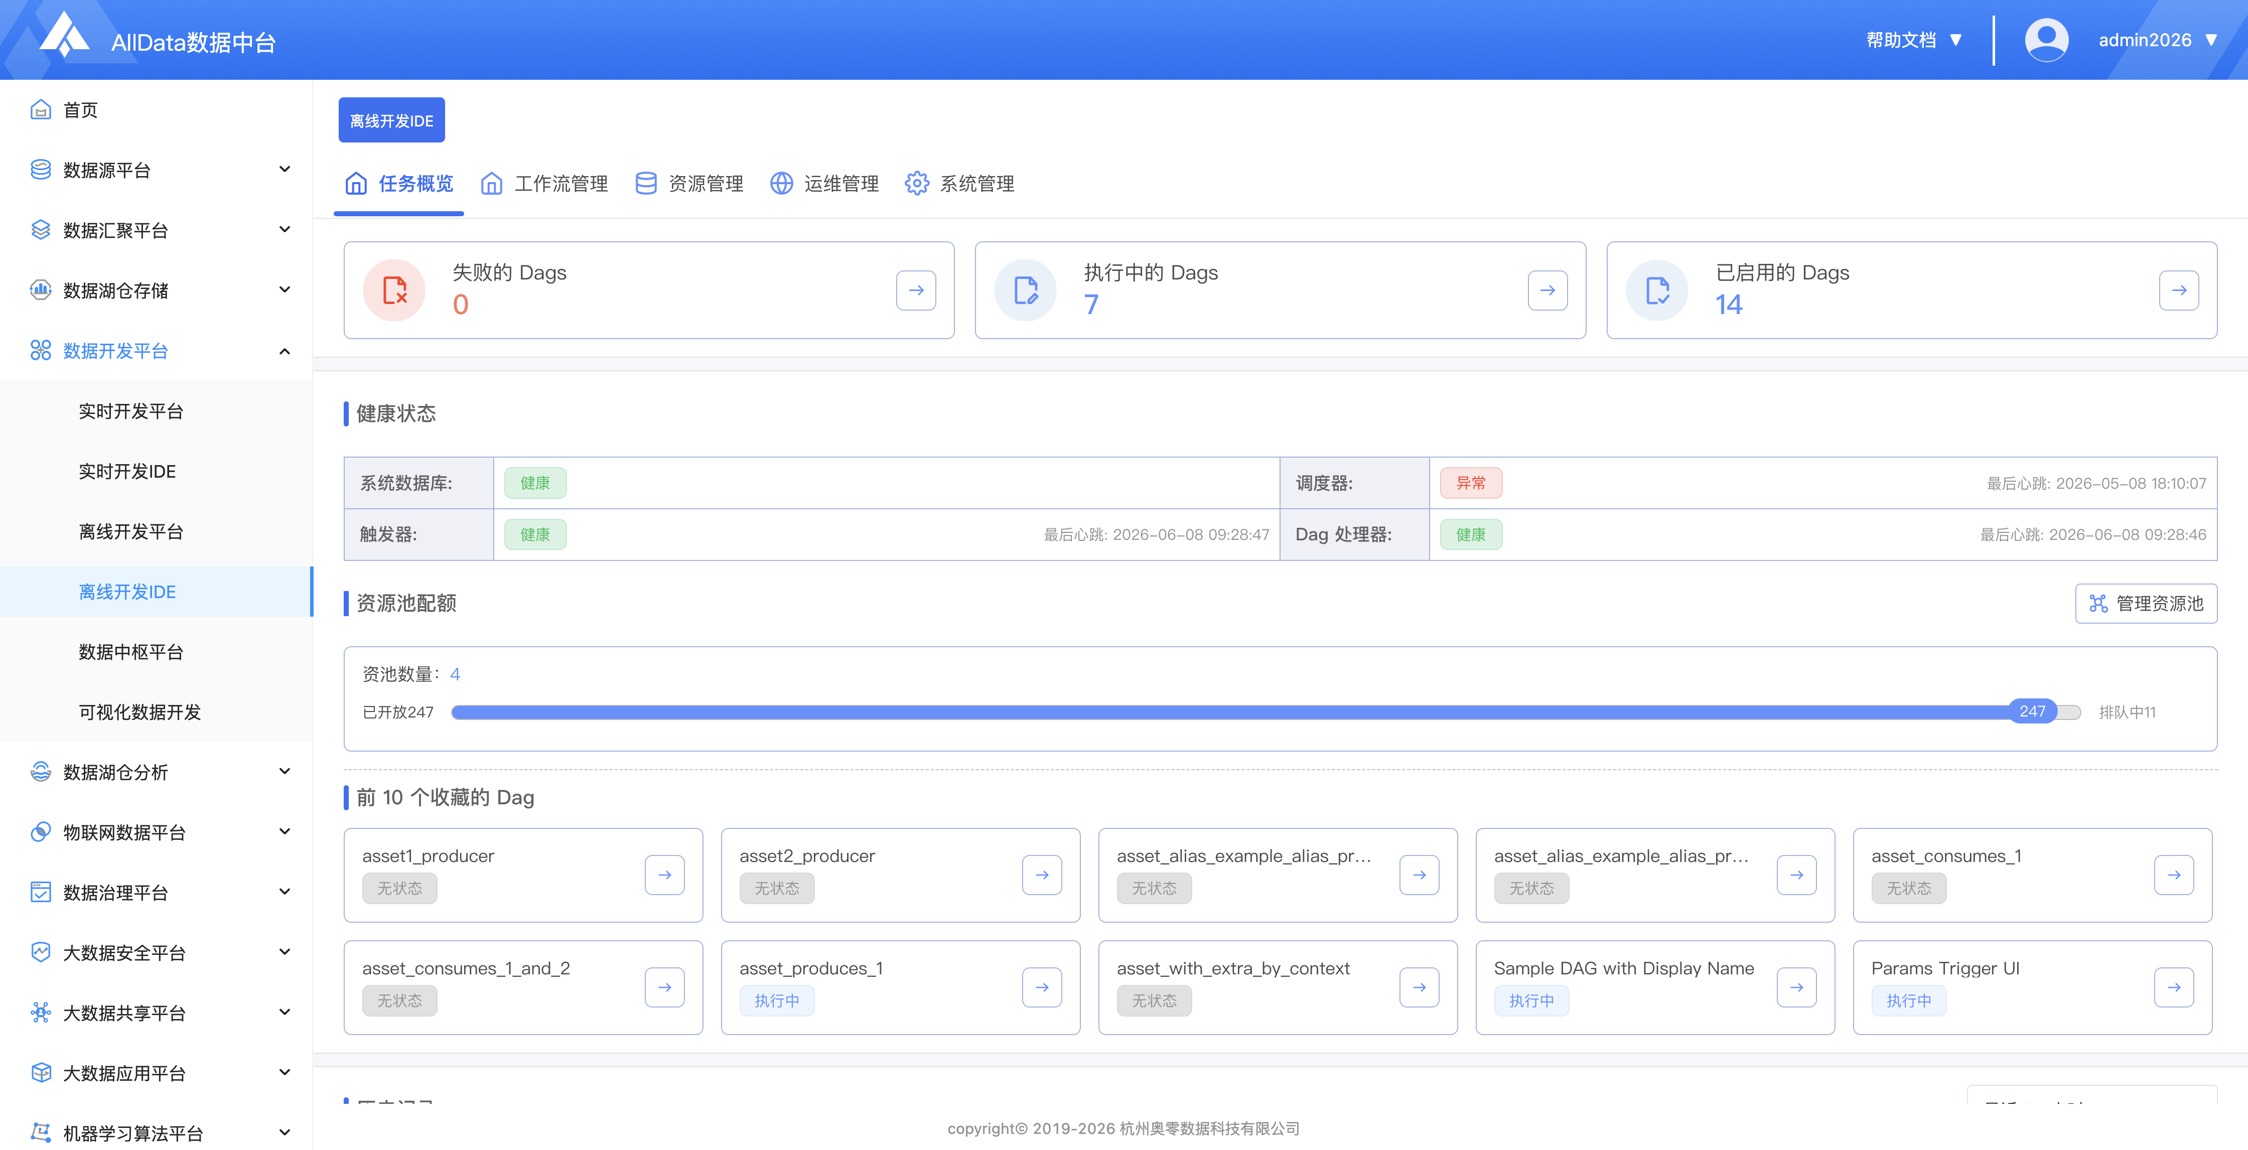The height and width of the screenshot is (1150, 2248).
Task: Switch to 系统管理 tab
Action: click(x=959, y=184)
